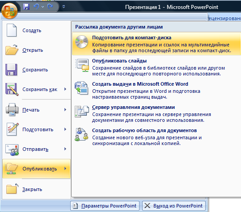Image resolution: width=241 pixels, height=212 pixels.
Task: Open Параметры PowerPoint button
Action: coord(105,206)
